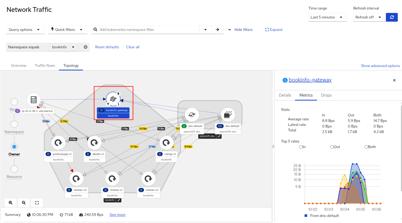The width and height of the screenshot is (402, 223).
Task: Click the dns-default service node icon
Action: coord(192,115)
